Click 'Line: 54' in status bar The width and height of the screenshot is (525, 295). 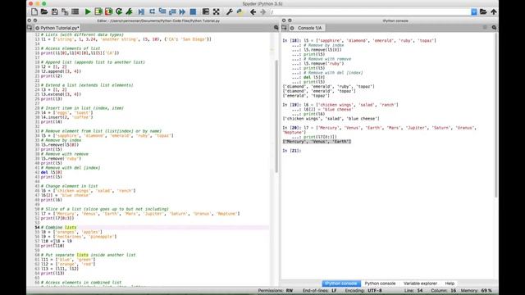pyautogui.click(x=413, y=291)
